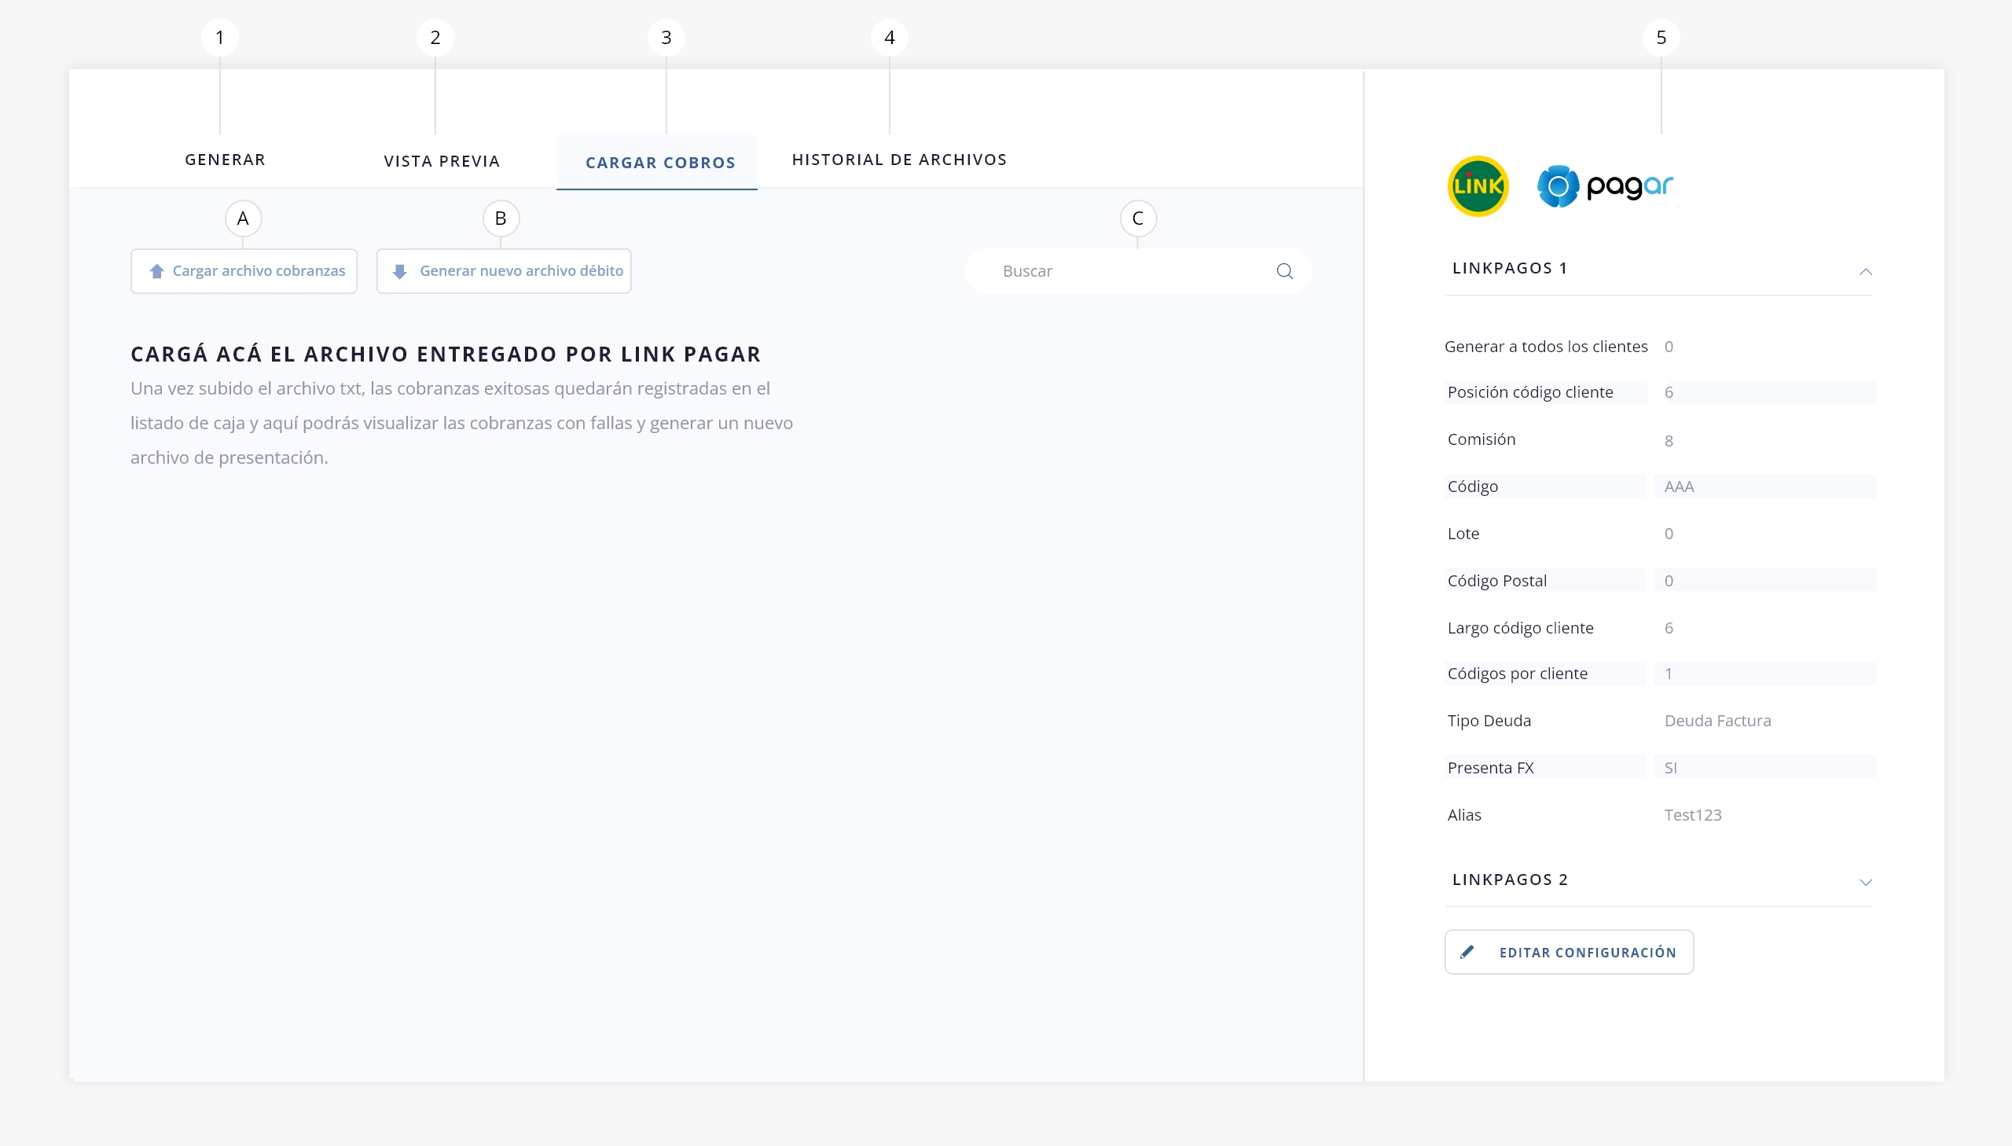Click annotation marker A
The width and height of the screenshot is (2012, 1146).
coord(243,219)
